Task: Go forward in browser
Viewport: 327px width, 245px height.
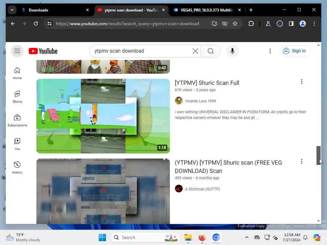Action: pos(24,24)
